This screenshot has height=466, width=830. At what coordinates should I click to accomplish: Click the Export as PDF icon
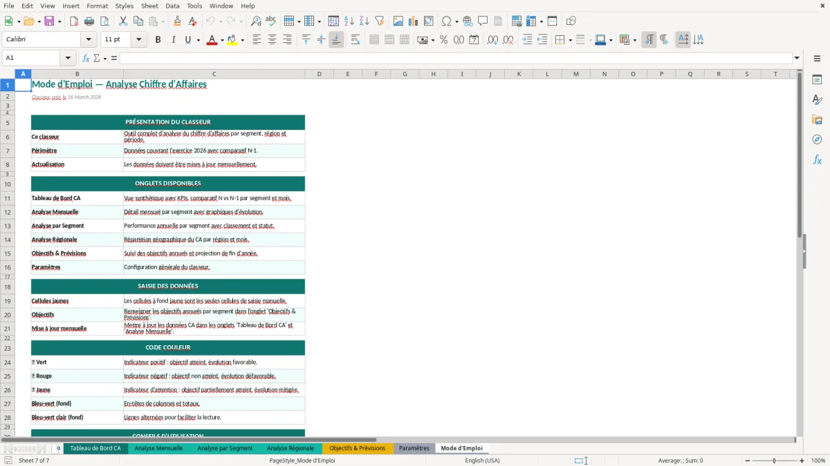click(x=74, y=21)
